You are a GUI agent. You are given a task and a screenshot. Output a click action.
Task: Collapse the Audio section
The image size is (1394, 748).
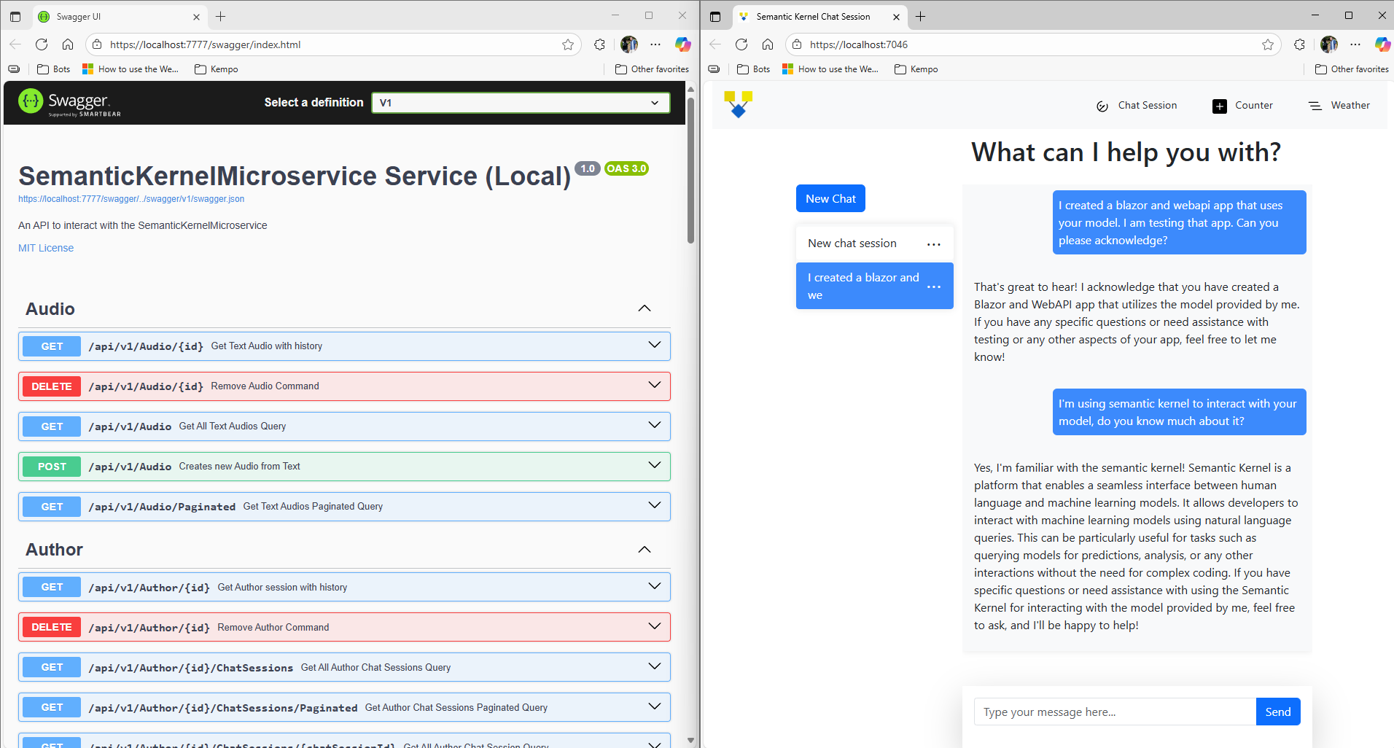645,308
